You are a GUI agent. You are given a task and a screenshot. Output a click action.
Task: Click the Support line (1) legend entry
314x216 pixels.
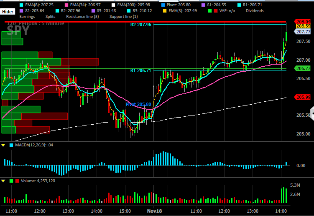coord(124,17)
